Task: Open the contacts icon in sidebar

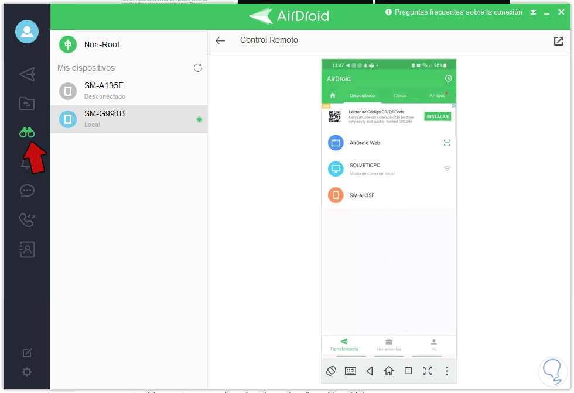Action: point(27,249)
